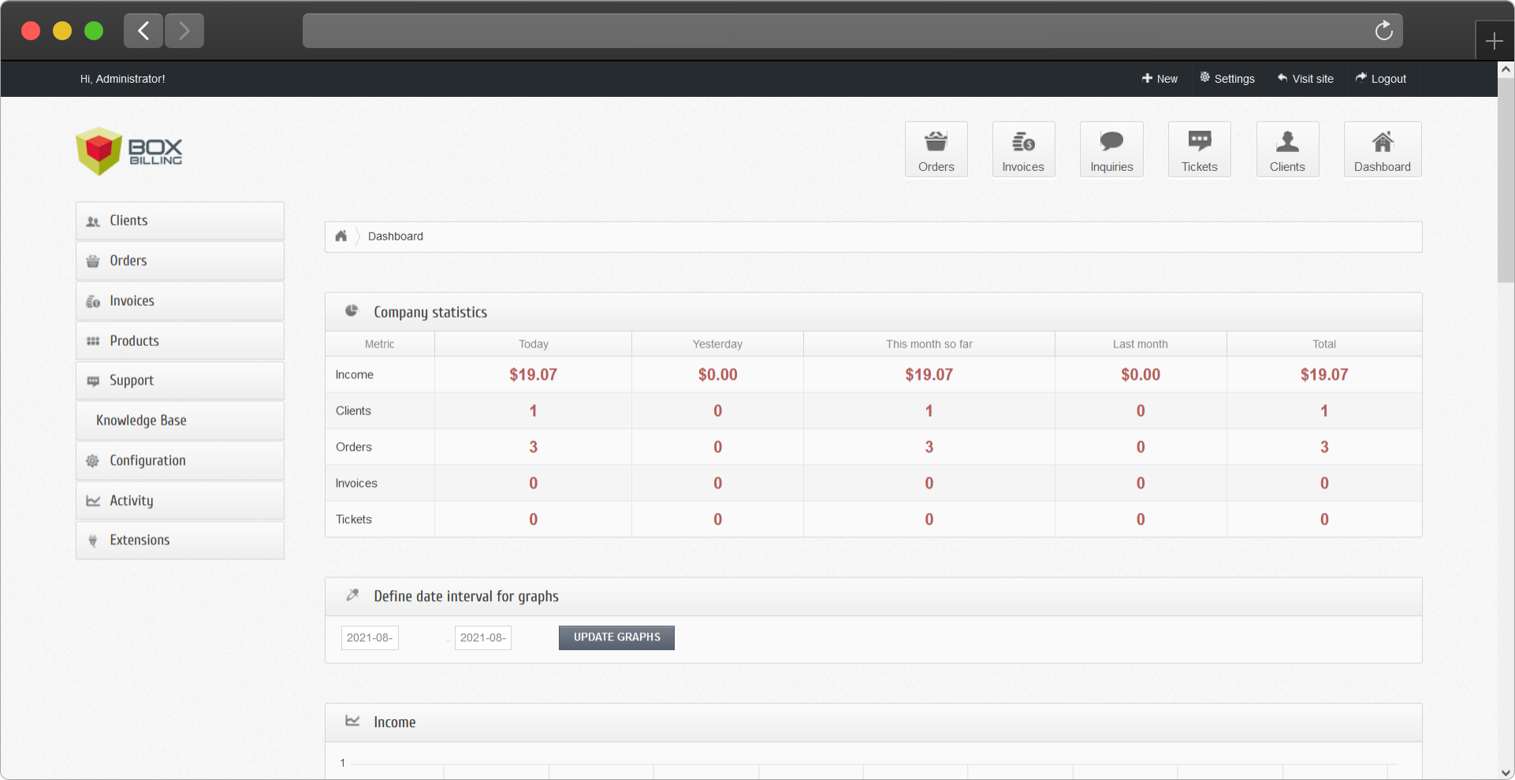Click the Invoices coins icon shortcut
Screen dimensions: 1515x780
pos(1023,150)
